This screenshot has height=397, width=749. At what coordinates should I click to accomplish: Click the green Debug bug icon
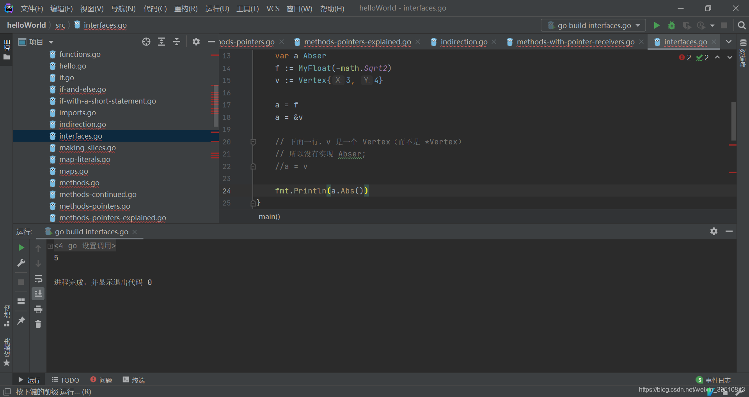coord(672,25)
